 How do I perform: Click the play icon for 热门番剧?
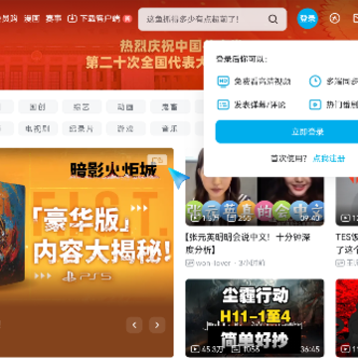315,104
